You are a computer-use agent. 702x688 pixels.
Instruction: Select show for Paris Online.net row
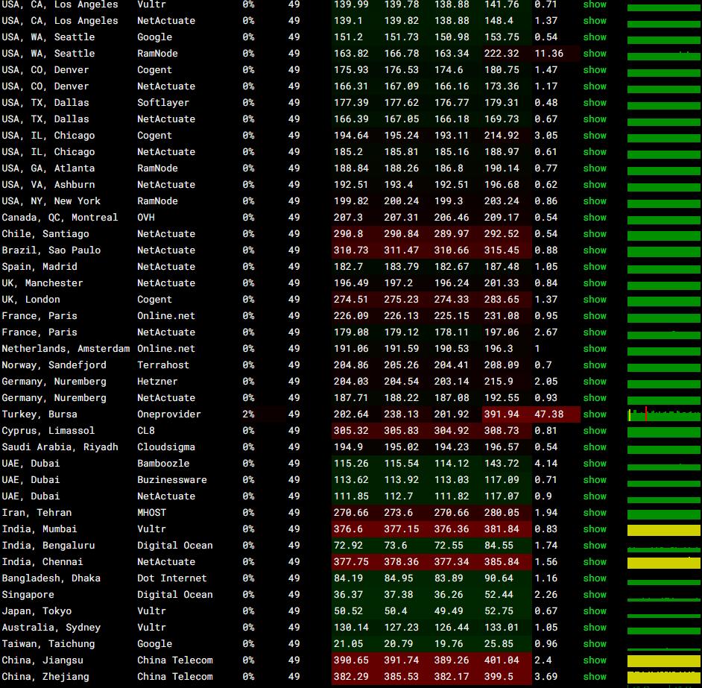coord(595,316)
